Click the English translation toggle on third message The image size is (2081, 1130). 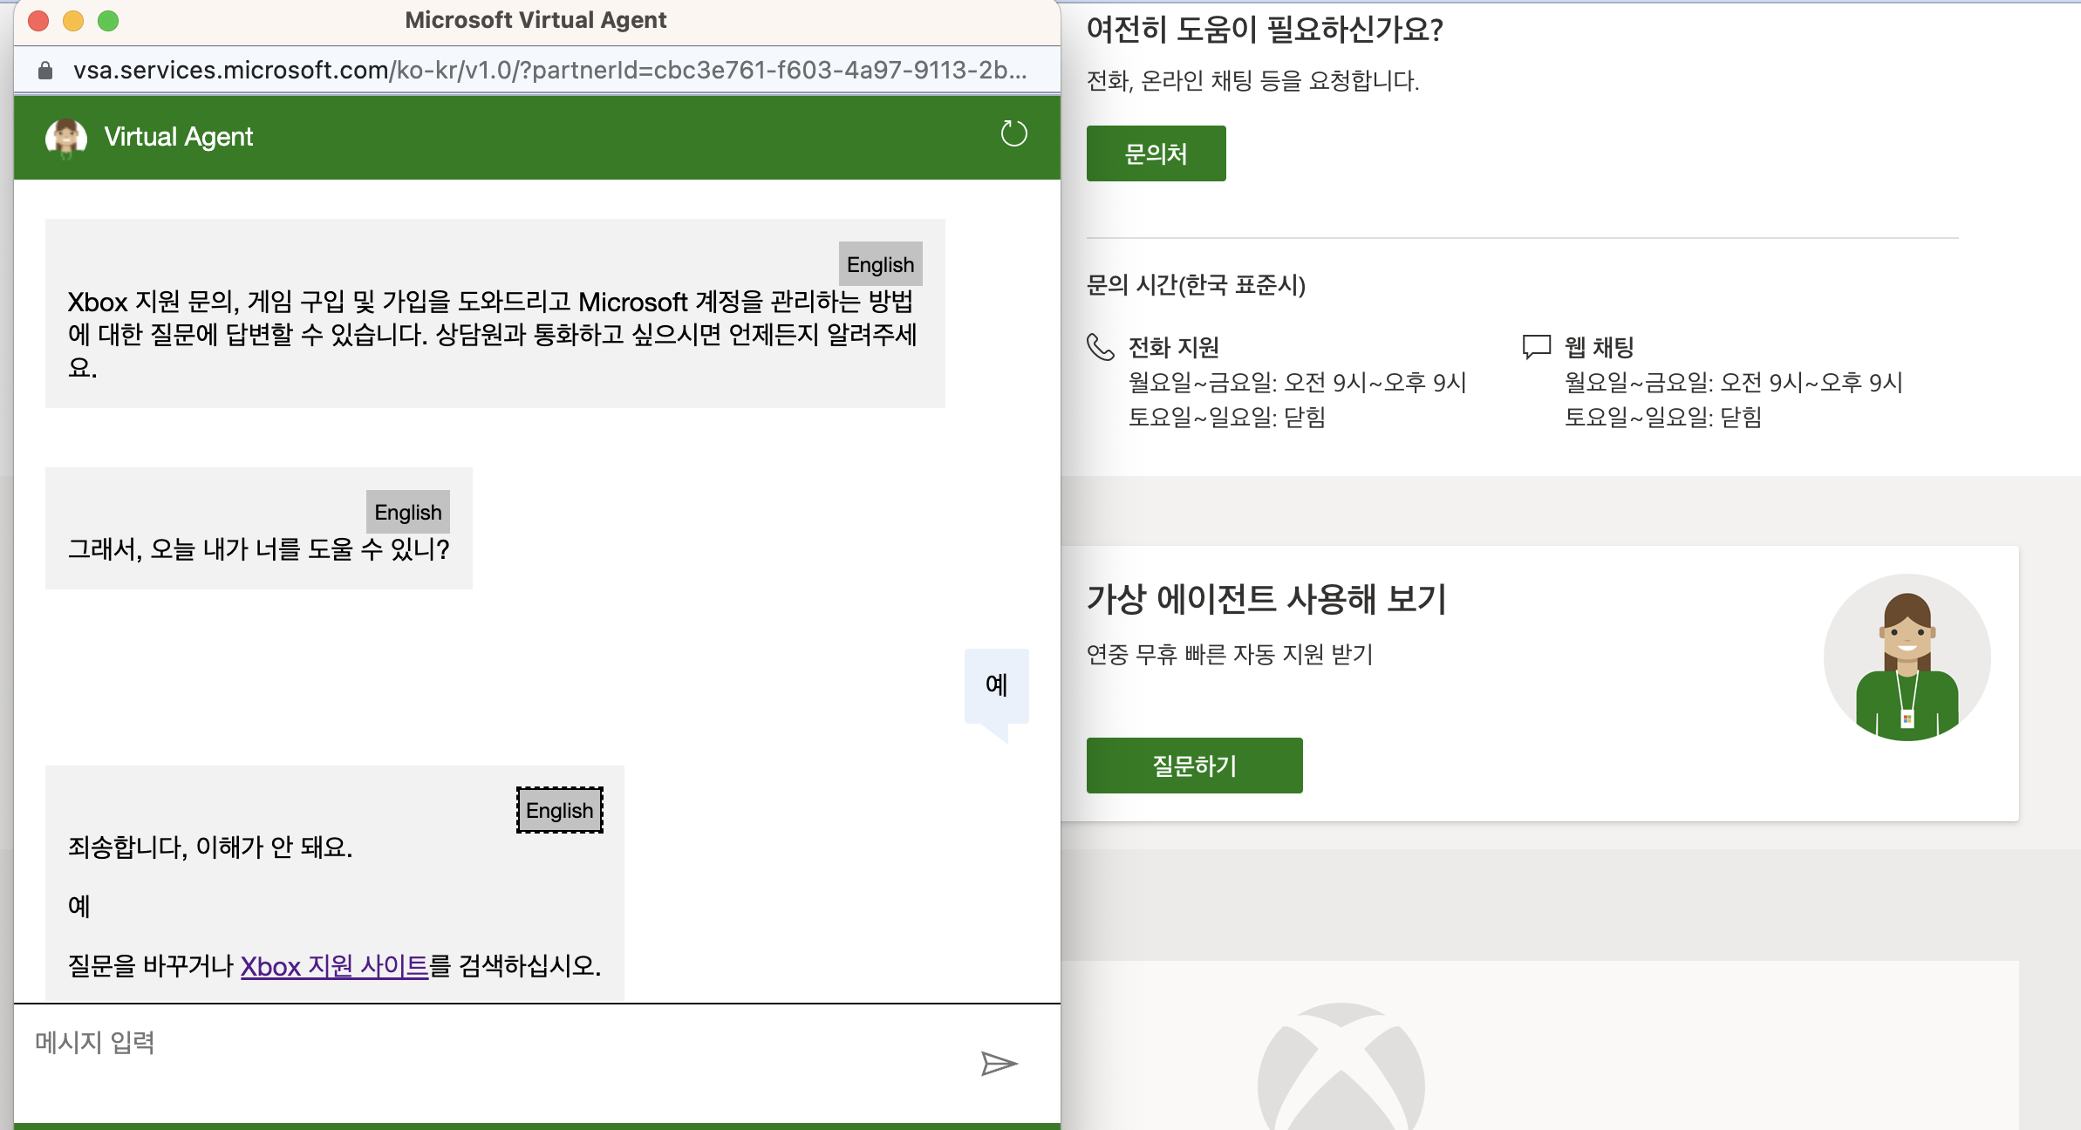pyautogui.click(x=558, y=808)
